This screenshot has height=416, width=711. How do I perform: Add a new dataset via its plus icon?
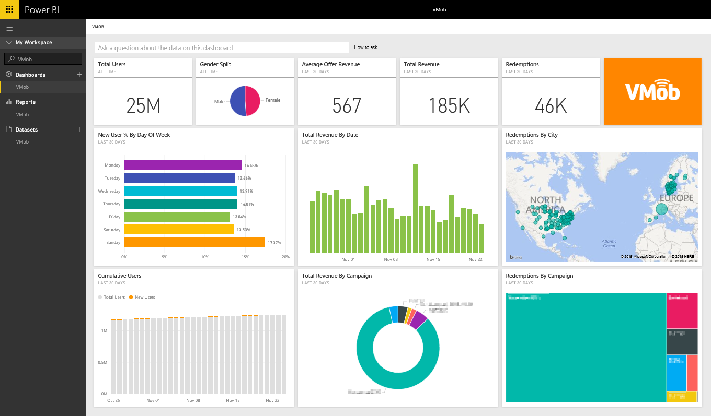click(79, 129)
